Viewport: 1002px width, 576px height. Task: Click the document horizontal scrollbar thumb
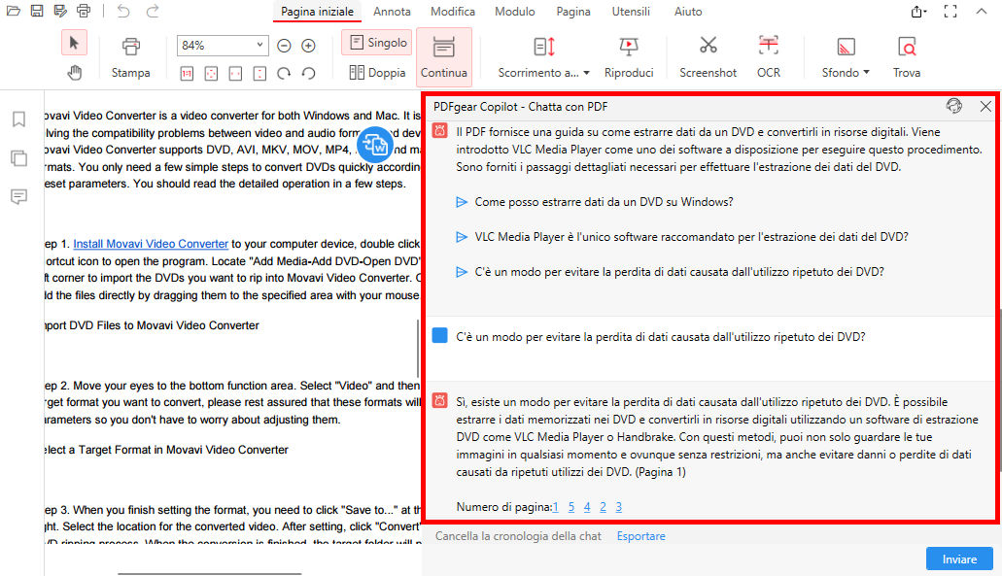tap(210, 573)
